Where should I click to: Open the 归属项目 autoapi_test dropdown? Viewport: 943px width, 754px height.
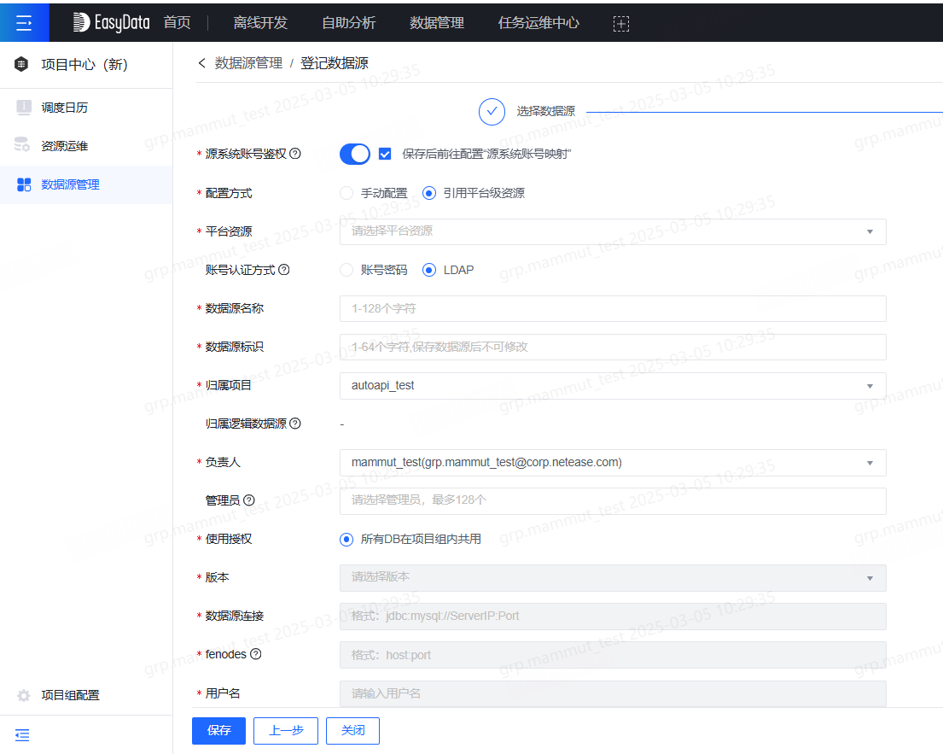pos(613,386)
